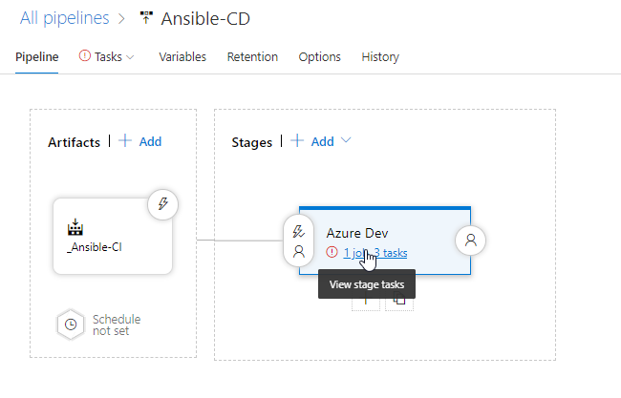The height and width of the screenshot is (398, 621).
Task: Click the plus icon next to Artifacts Add
Action: tap(125, 140)
